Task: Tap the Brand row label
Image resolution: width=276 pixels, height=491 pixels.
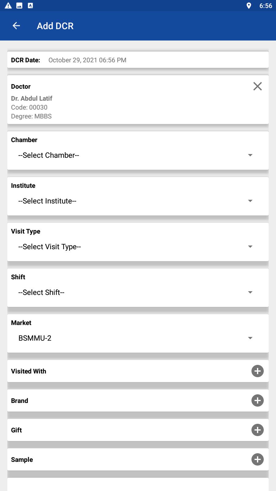Action: 20,401
